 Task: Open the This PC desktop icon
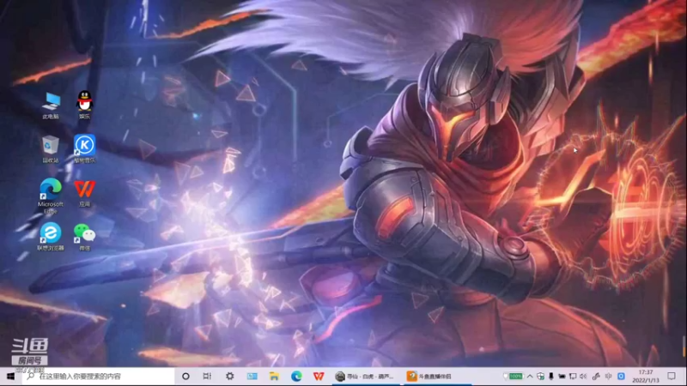[51, 105]
